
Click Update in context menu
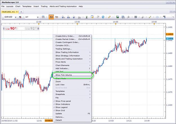click(x=72, y=114)
